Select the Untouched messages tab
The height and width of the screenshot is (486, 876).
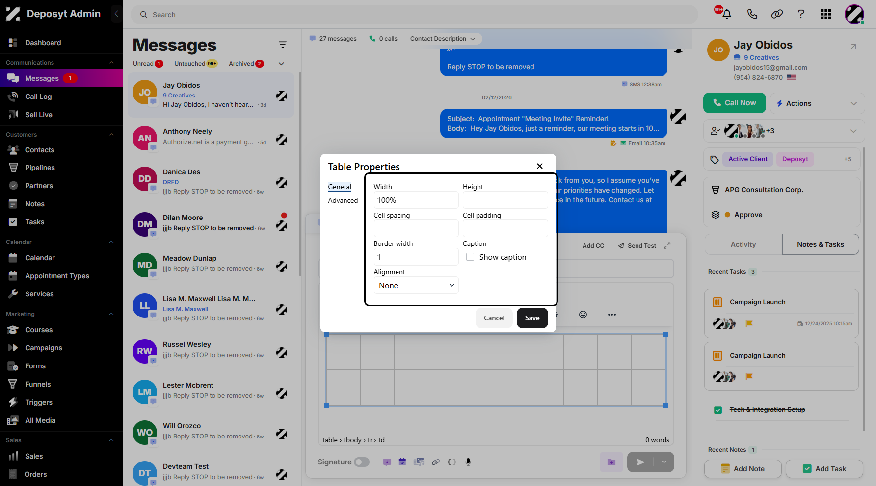[x=195, y=64]
